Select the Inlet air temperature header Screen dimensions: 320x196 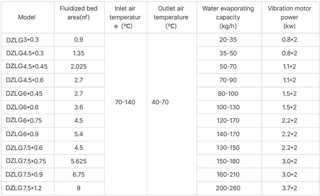click(125, 17)
